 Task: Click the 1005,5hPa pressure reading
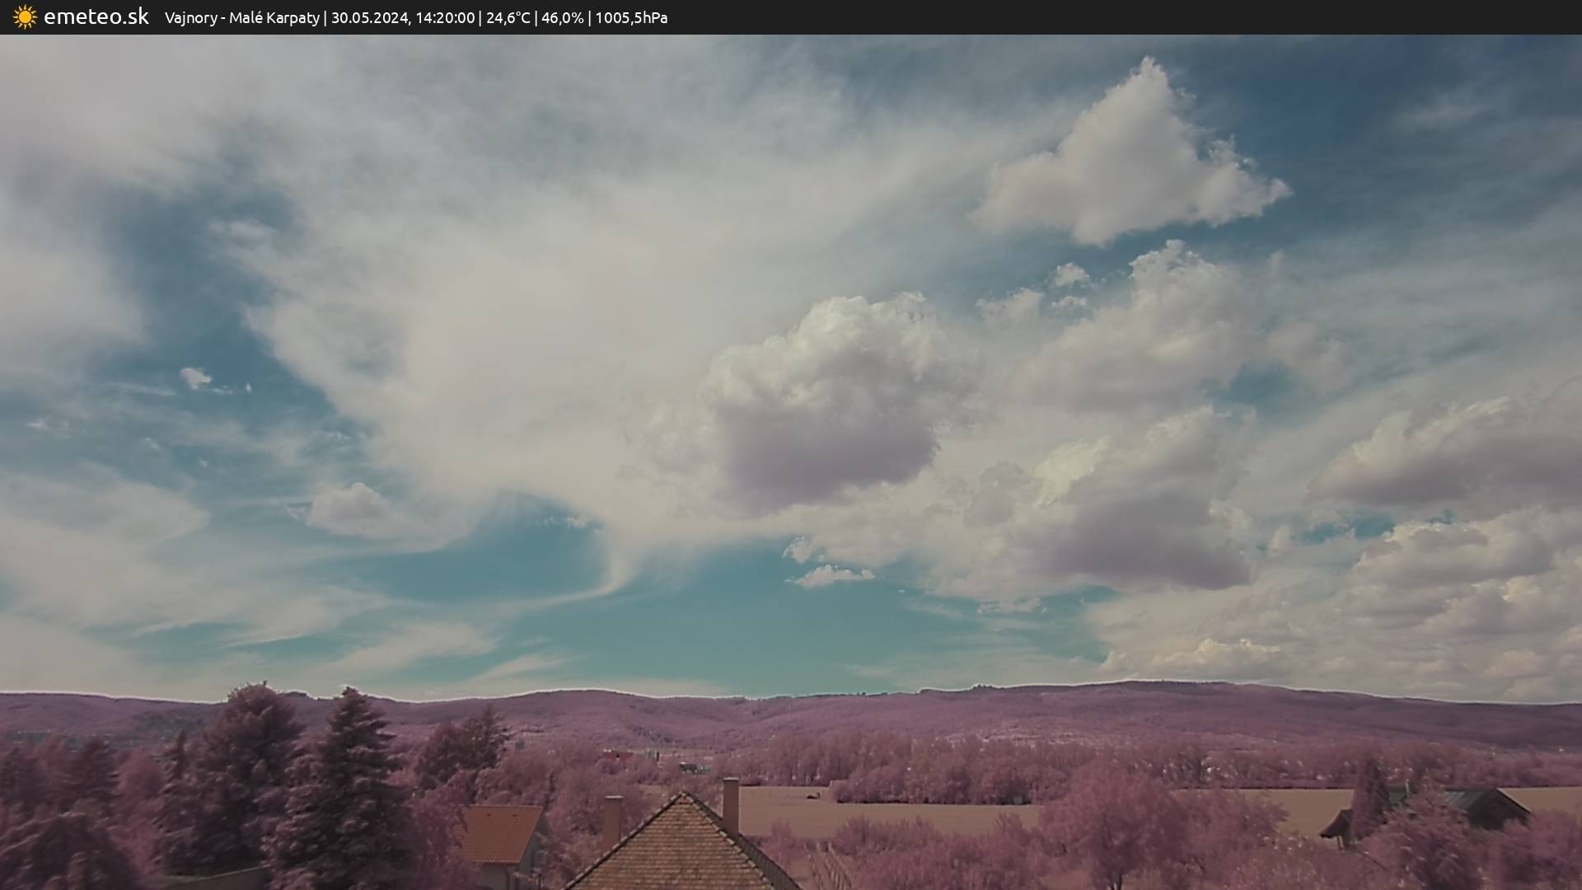[x=631, y=18]
